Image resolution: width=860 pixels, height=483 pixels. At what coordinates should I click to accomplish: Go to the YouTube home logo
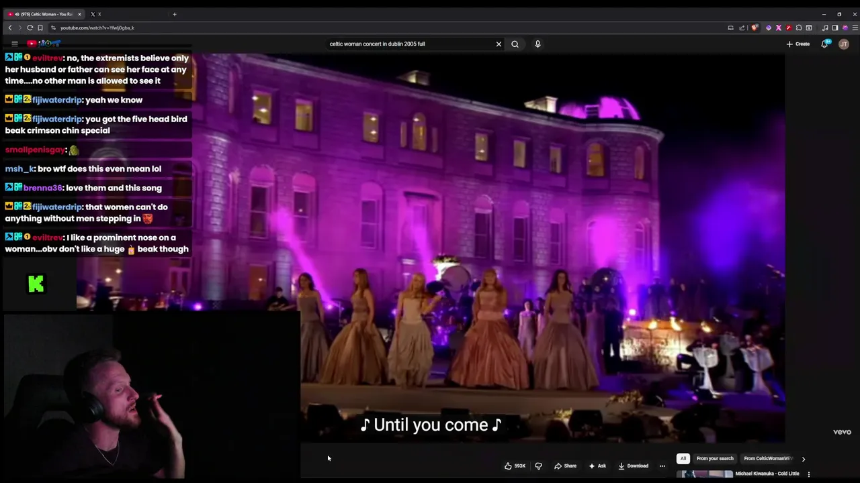[x=44, y=44]
